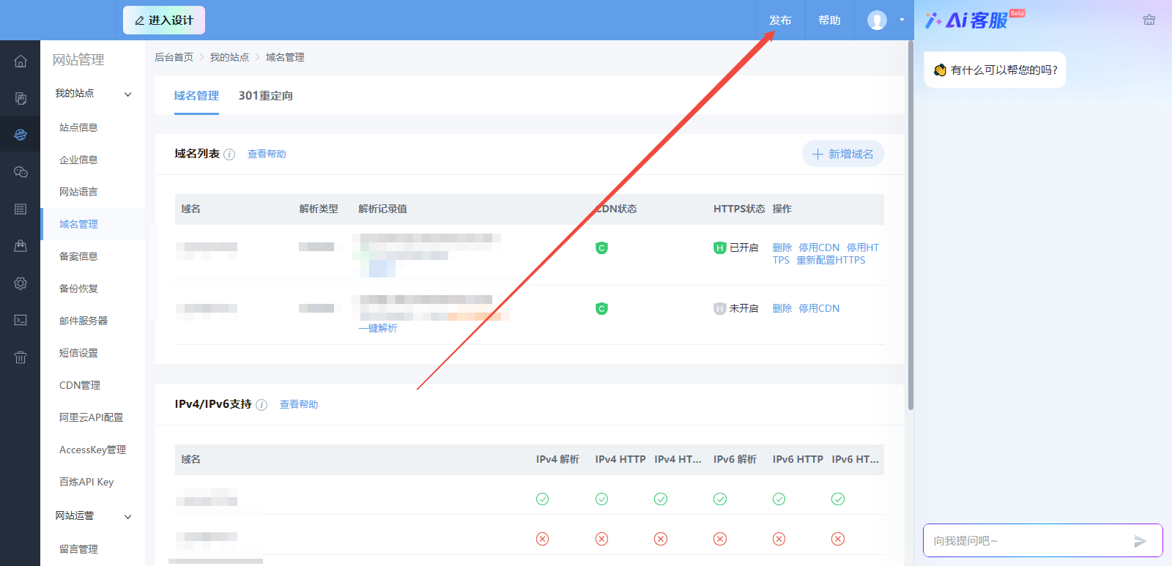Viewport: 1172px width, 566px height.
Task: Open the gear settings sidebar icon
Action: tap(21, 283)
